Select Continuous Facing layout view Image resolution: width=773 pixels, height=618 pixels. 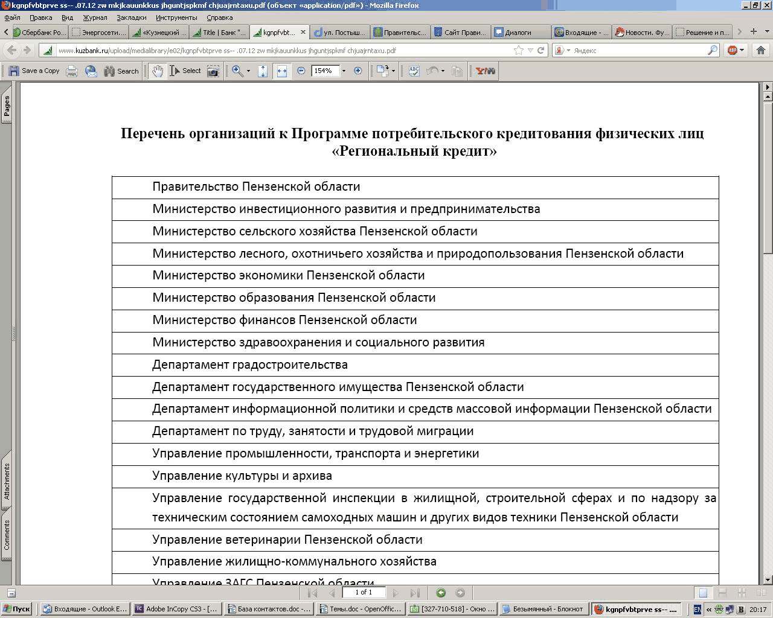742,593
